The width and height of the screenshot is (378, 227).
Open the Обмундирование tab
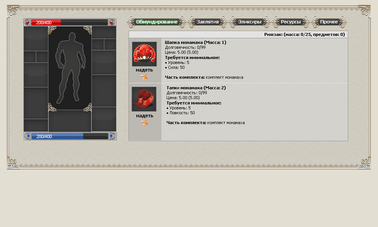click(157, 22)
